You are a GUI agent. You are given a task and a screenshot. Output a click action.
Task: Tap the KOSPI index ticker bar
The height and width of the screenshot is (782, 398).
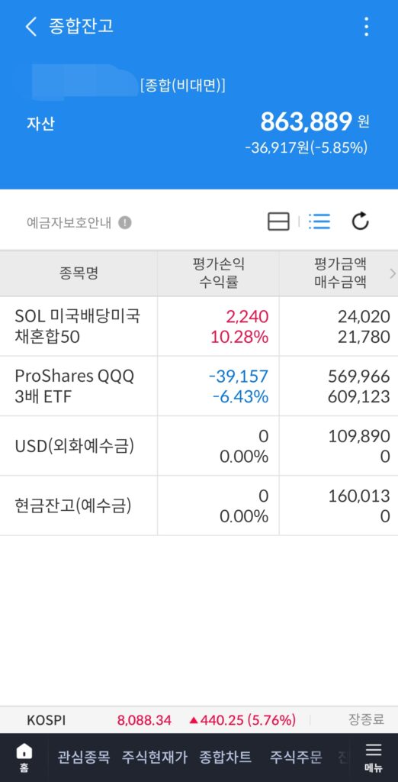199,719
